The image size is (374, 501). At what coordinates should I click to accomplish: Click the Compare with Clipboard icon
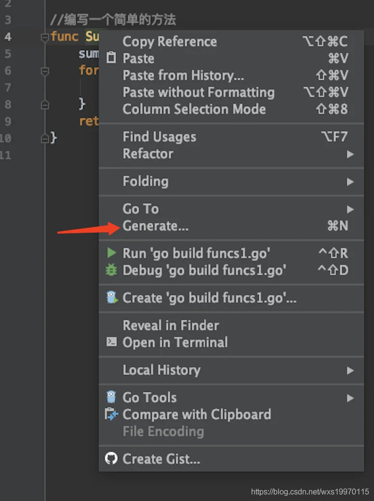[111, 414]
